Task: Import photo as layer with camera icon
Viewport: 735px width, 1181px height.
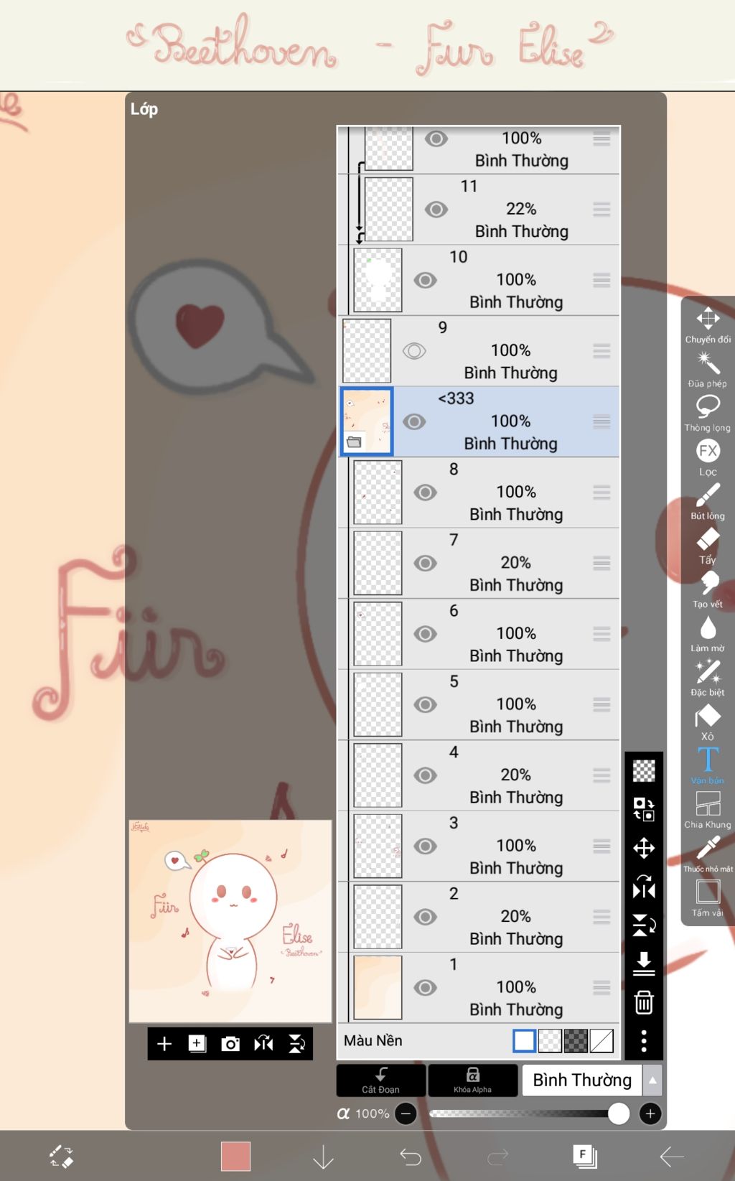Action: click(230, 1043)
